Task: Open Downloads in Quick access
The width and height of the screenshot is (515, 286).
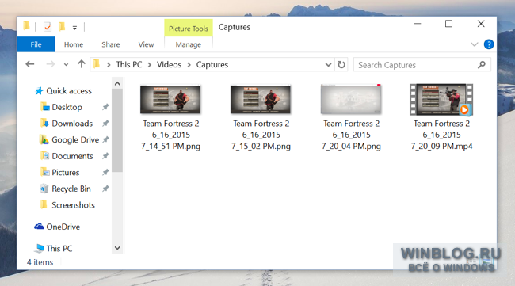Action: [x=72, y=124]
